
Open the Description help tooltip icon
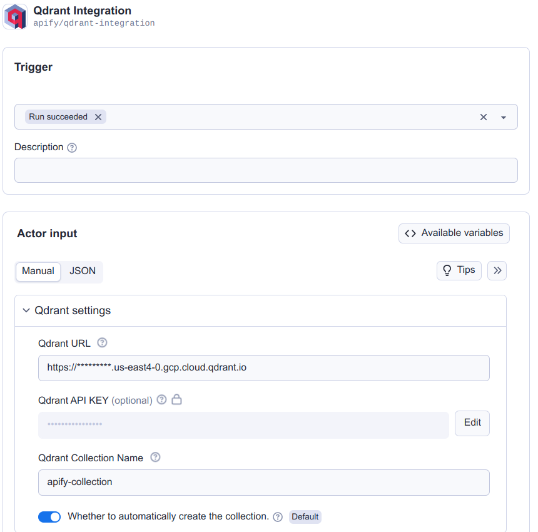pos(71,148)
